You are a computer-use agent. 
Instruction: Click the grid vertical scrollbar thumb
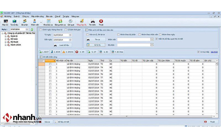pyautogui.click(x=217, y=64)
